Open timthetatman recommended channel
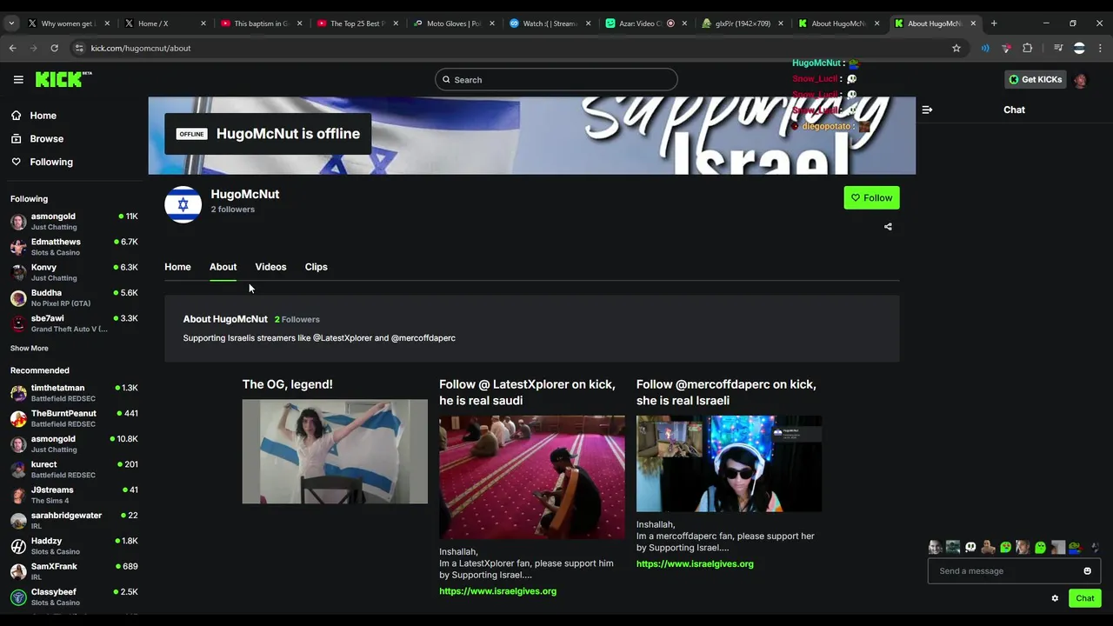Screen dimensions: 1113x626 tap(74, 393)
